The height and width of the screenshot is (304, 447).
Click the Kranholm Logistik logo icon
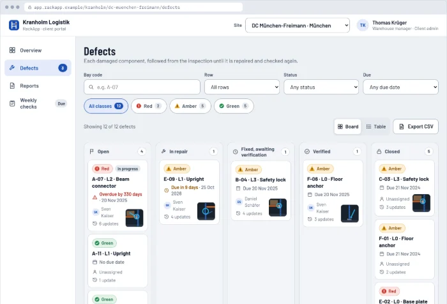click(13, 25)
